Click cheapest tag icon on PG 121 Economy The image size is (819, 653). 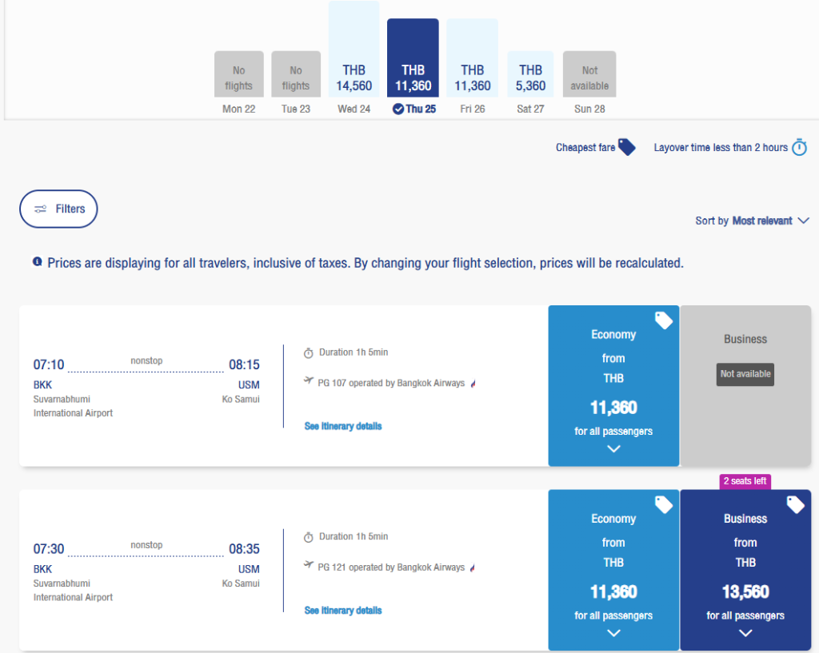[663, 504]
